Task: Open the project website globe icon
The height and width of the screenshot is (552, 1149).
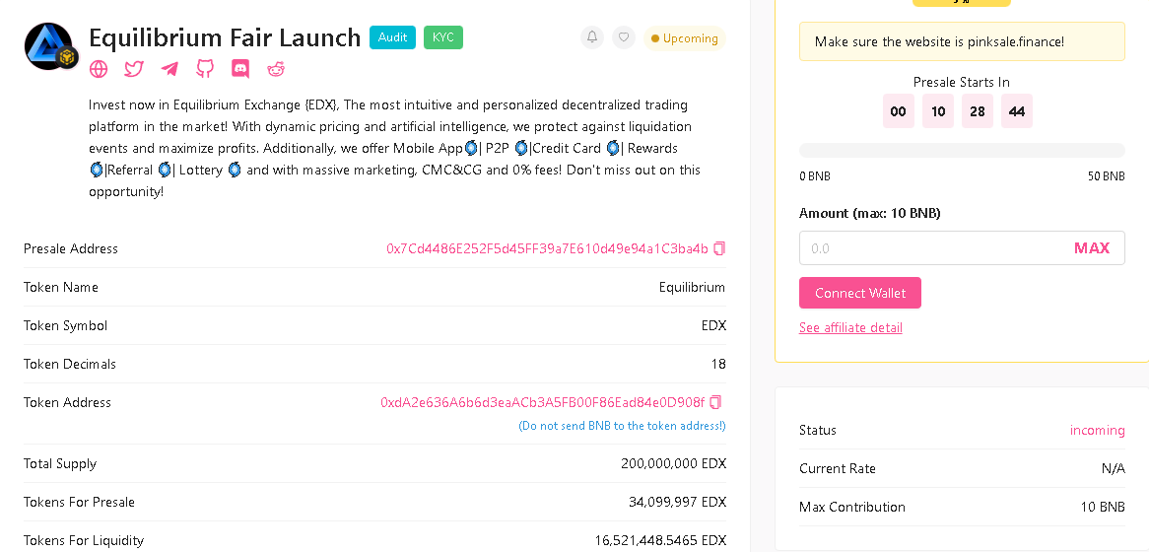Action: tap(99, 69)
